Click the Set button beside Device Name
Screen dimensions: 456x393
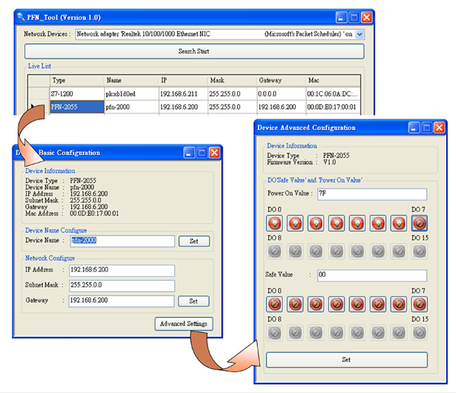pyautogui.click(x=194, y=241)
